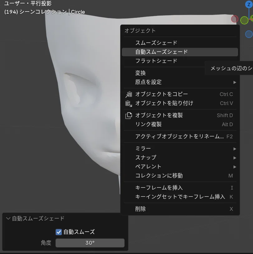Select コレクションに移動 menu item
Viewport: 253px width, 254px height.
180,176
